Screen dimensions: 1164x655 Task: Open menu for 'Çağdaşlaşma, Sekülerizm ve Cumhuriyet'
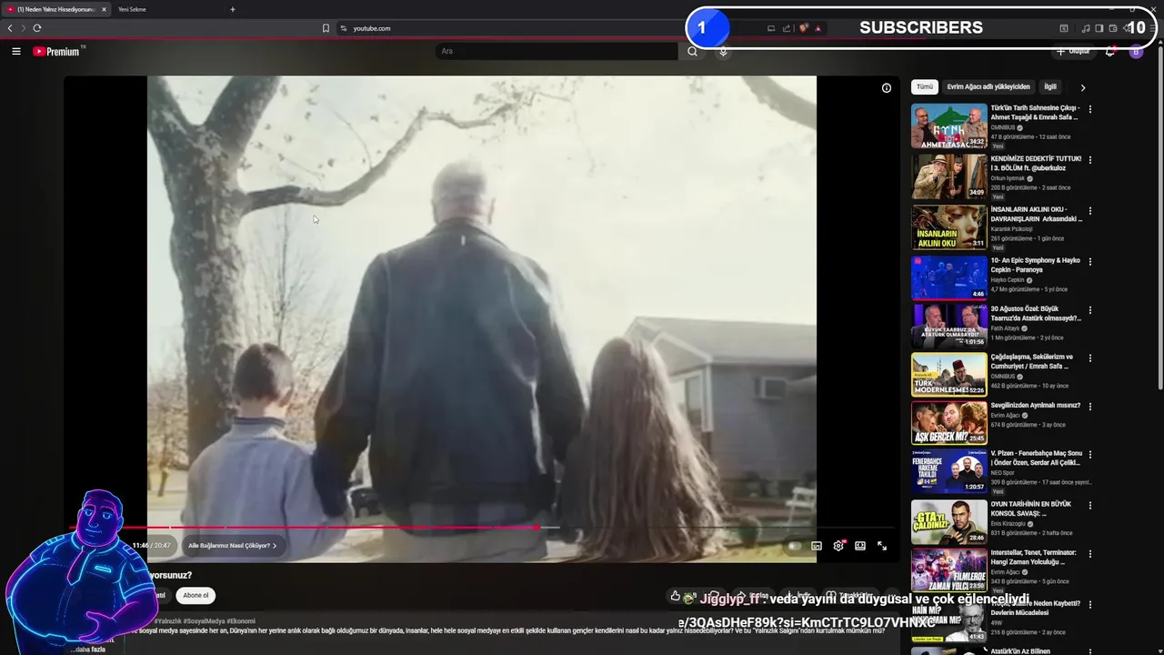click(x=1089, y=358)
